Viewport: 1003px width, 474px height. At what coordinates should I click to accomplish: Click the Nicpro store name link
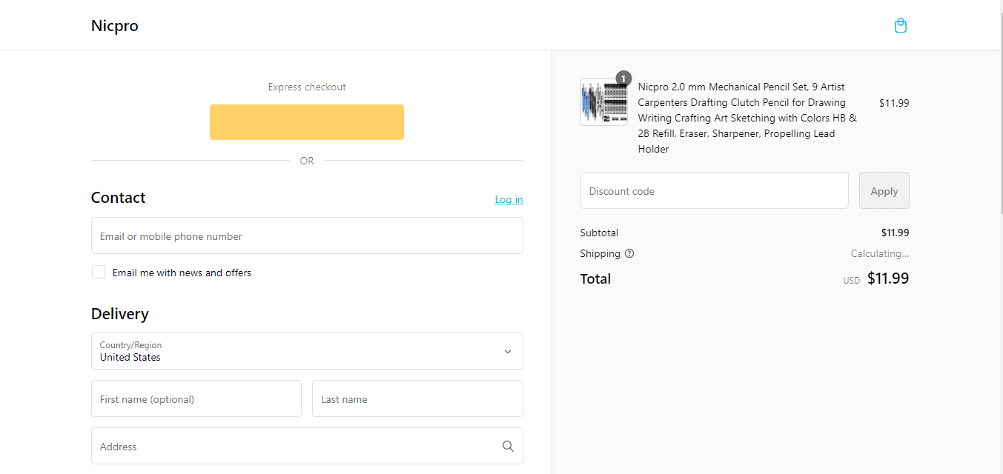115,26
